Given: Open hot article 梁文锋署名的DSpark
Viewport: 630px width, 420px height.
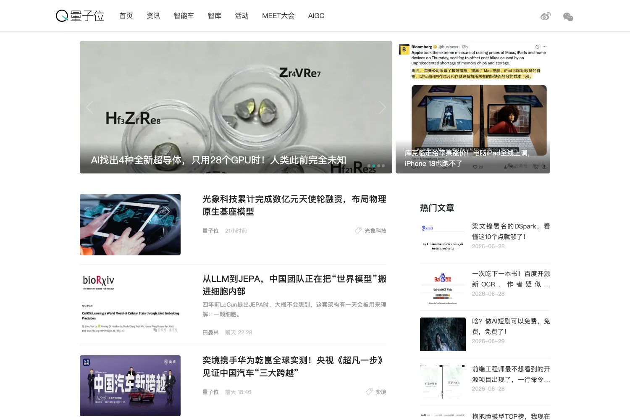Looking at the screenshot, I should point(511,231).
